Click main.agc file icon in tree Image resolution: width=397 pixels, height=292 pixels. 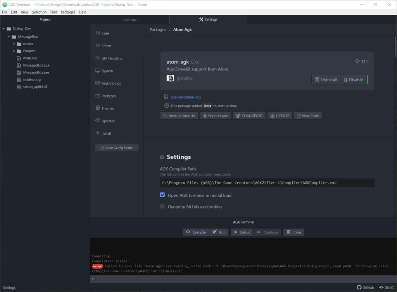(19, 58)
